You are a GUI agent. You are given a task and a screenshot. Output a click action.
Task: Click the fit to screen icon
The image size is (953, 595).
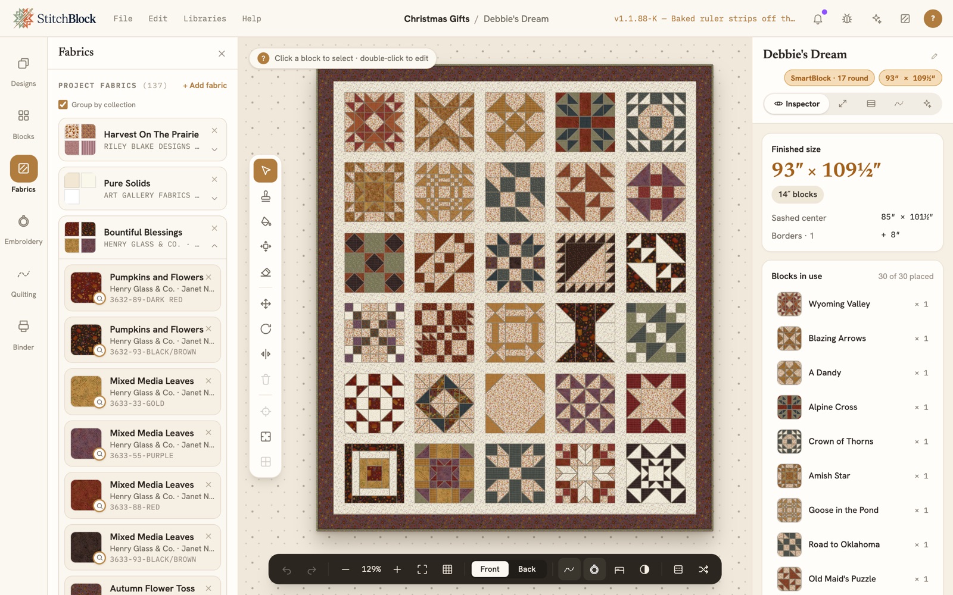[x=422, y=569]
